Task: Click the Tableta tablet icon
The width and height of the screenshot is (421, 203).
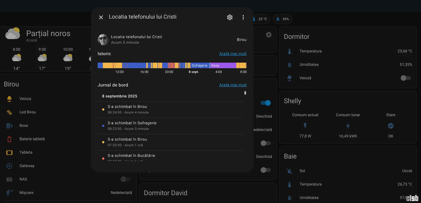Action: click(9, 152)
